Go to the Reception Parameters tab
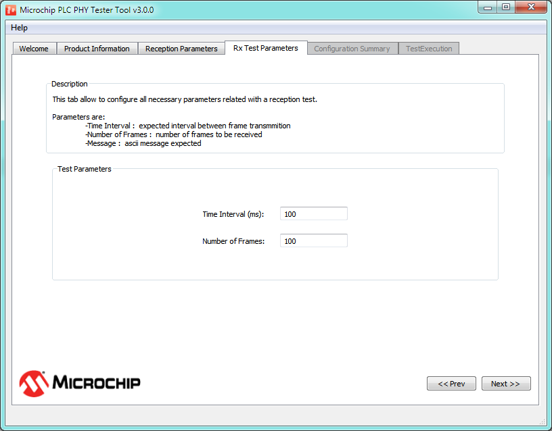 (181, 49)
